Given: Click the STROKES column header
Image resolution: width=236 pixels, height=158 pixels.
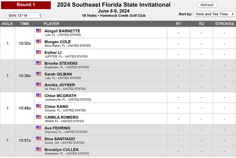Looking at the screenshot, I should 224,24.
